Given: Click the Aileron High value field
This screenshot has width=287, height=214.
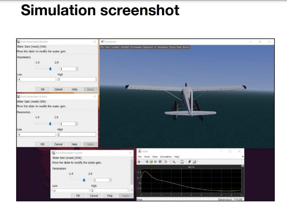Looking at the screenshot, I should (76, 134).
